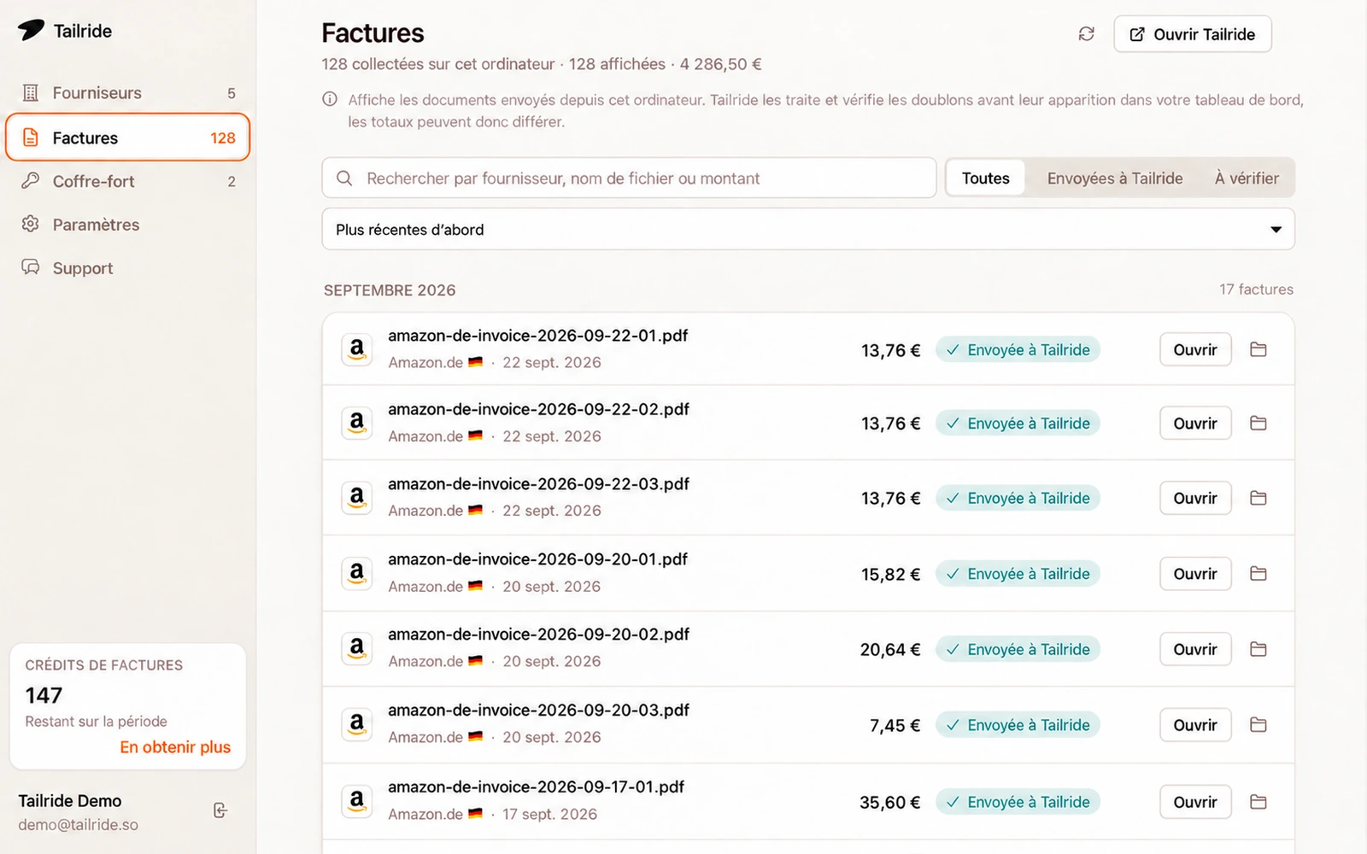Show 2026-09-20-01 invoice in folder

[x=1258, y=573]
